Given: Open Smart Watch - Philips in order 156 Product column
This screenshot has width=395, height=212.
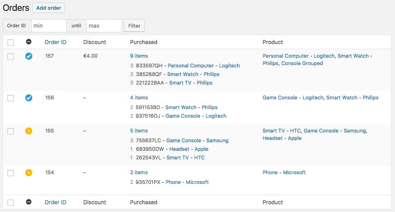Looking at the screenshot, I should pyautogui.click(x=352, y=98).
